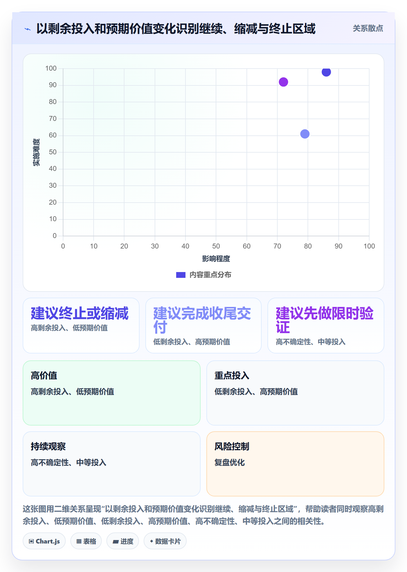The height and width of the screenshot is (572, 407).
Task: Click the 关系散点 label in header
Action: 368,28
